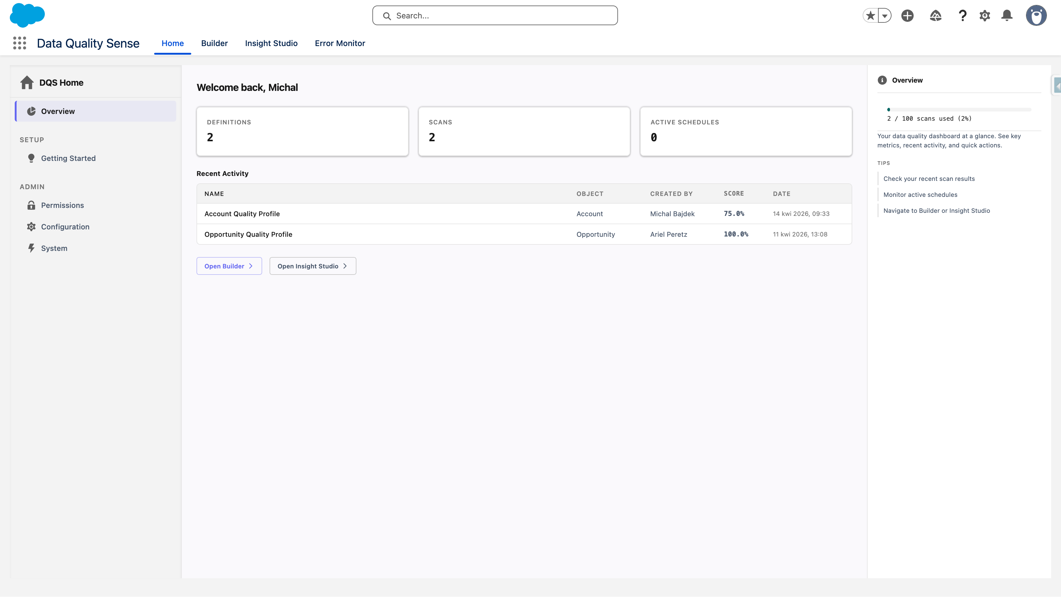Click the scans usage progress bar

[x=959, y=110]
